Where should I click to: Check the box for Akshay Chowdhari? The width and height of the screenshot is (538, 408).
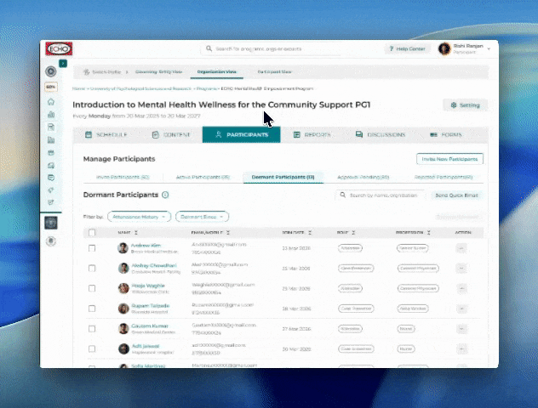[x=92, y=269]
